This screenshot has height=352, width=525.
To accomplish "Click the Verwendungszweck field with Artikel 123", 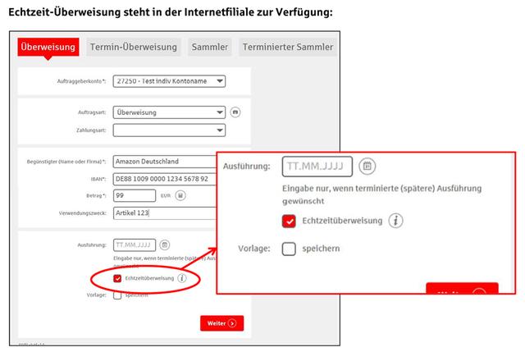I will click(x=165, y=213).
